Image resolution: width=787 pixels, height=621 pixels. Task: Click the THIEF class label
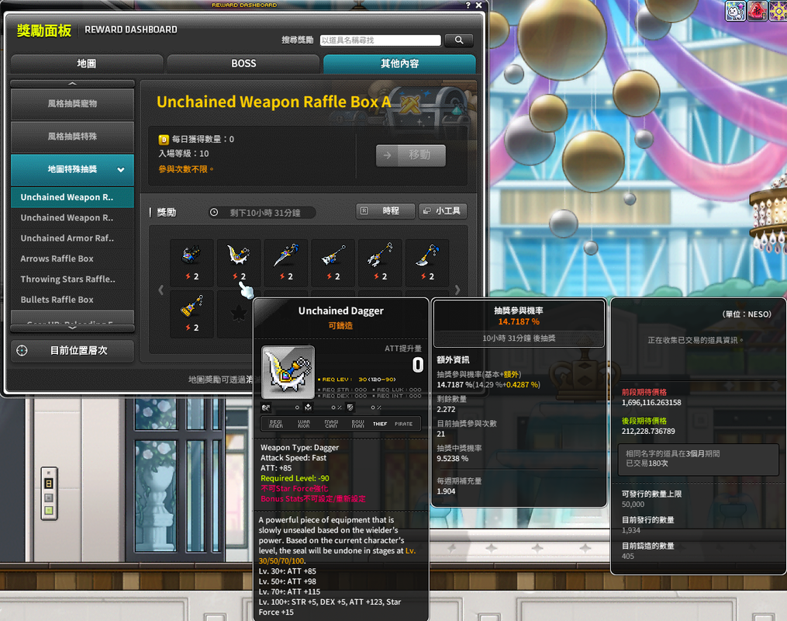[380, 424]
